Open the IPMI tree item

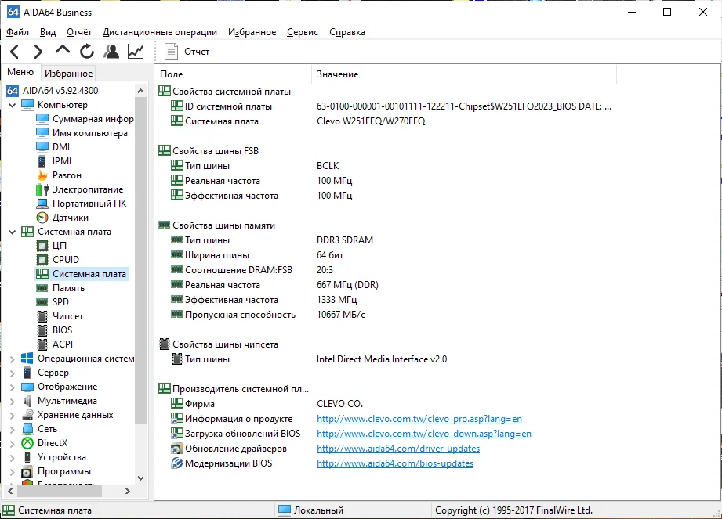pos(54,161)
